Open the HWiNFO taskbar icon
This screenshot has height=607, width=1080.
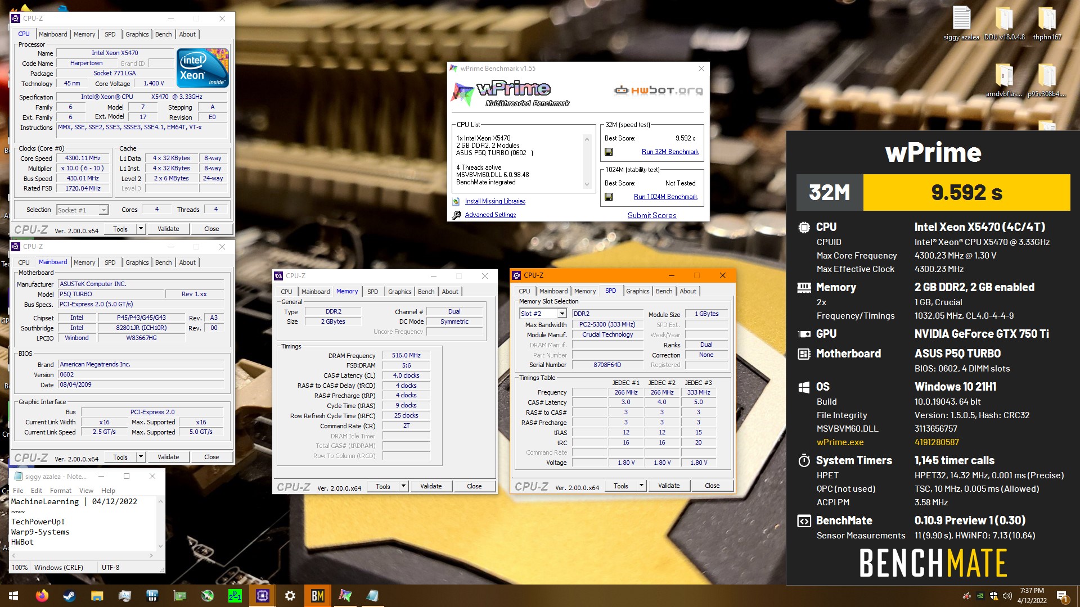[x=152, y=596]
